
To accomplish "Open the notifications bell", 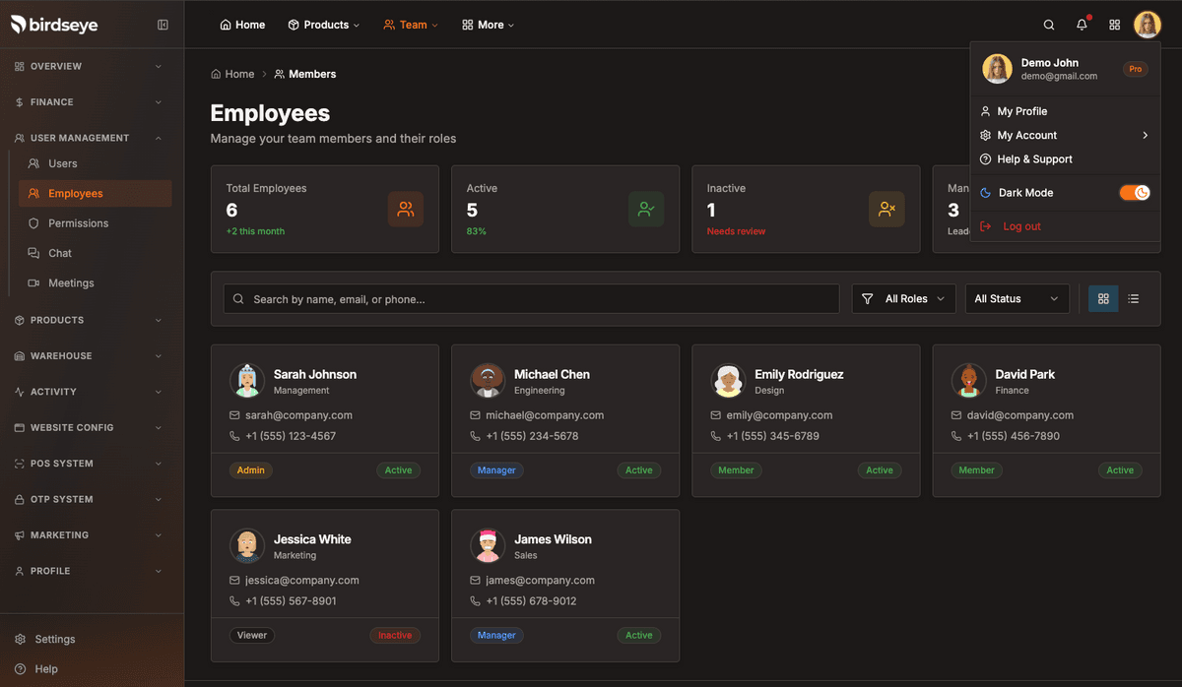I will coord(1082,25).
